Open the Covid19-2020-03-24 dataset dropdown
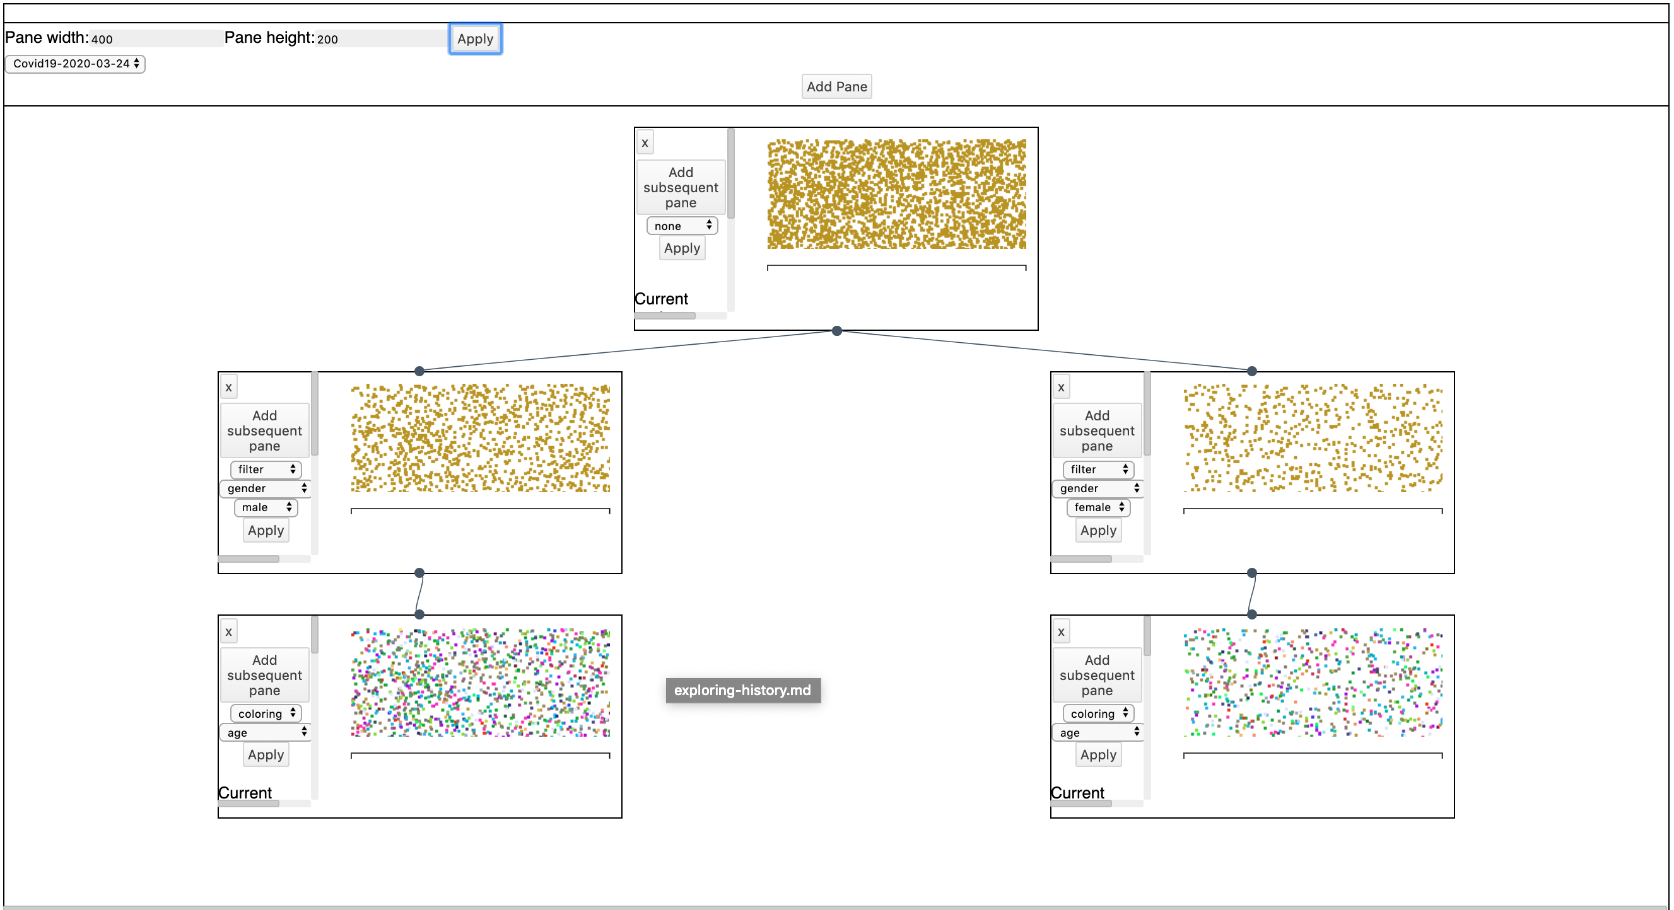1674x910 pixels. pyautogui.click(x=76, y=64)
